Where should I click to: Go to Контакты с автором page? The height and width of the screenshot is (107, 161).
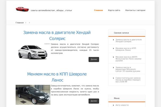(135, 10)
